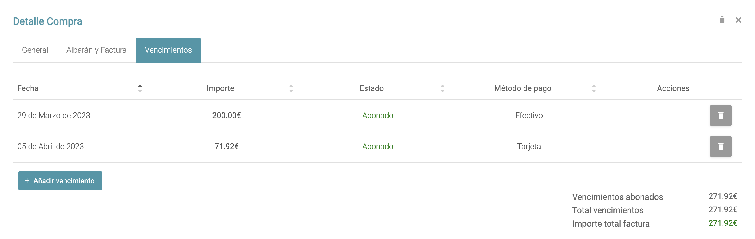Delete the 05 de Abril vencimiento row
This screenshot has width=755, height=239.
[720, 146]
